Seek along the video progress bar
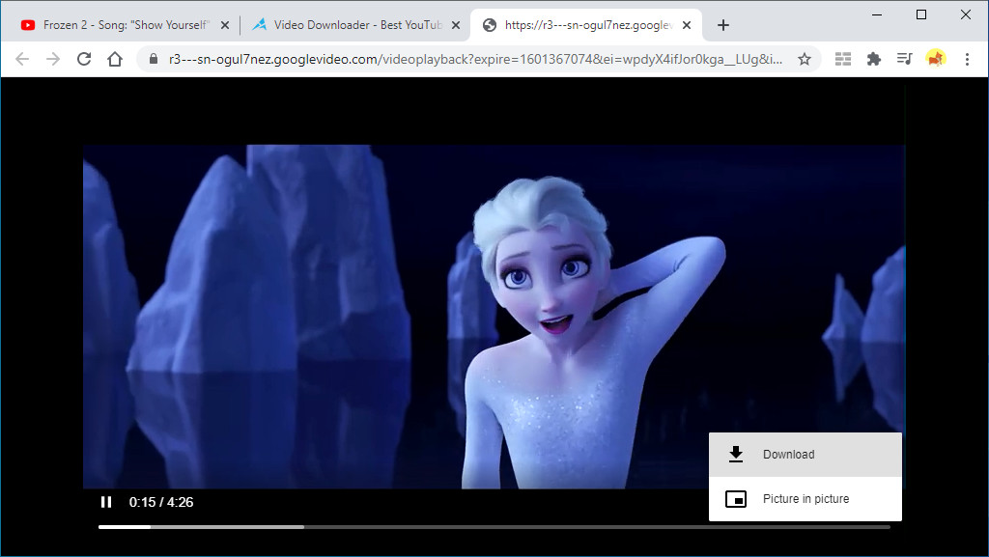Image resolution: width=989 pixels, height=557 pixels. [494, 527]
